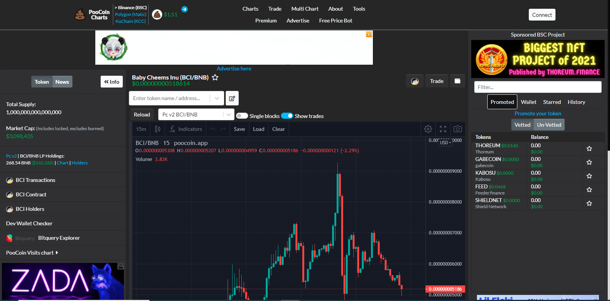The image size is (610, 301).
Task: Clear the chart drawings
Action: [x=279, y=129]
